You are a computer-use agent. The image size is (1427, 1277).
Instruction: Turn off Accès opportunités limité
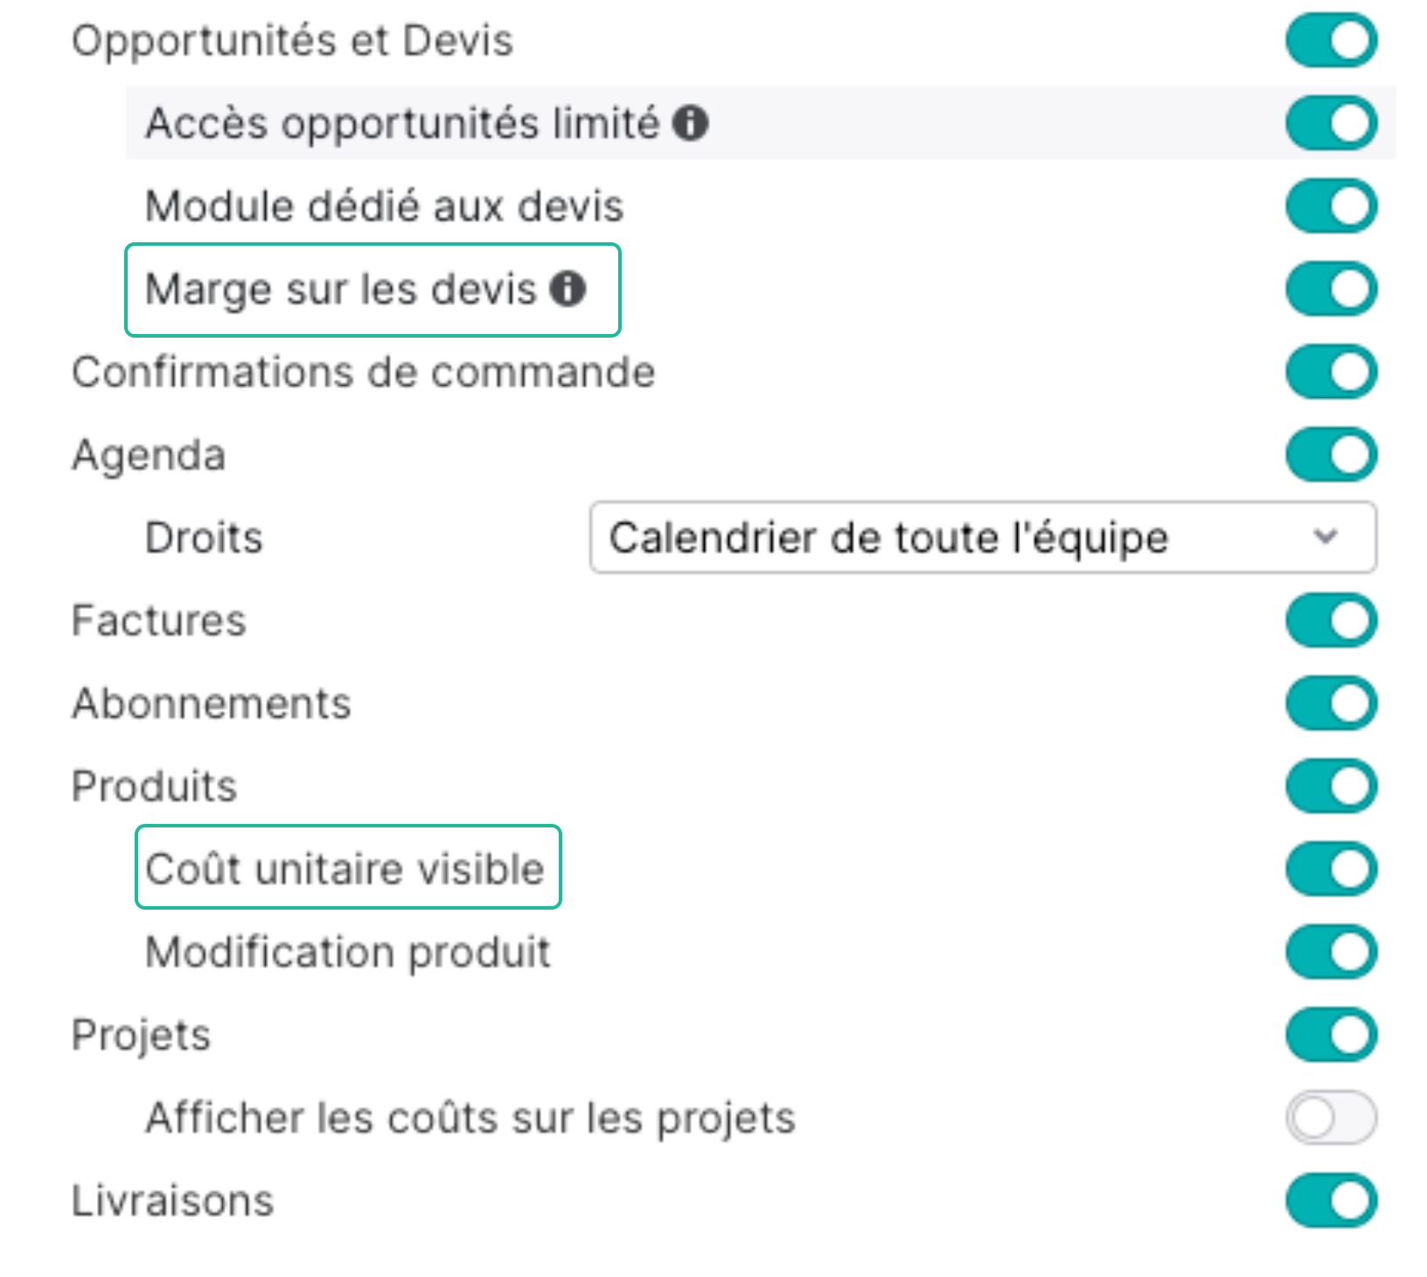(x=1329, y=122)
